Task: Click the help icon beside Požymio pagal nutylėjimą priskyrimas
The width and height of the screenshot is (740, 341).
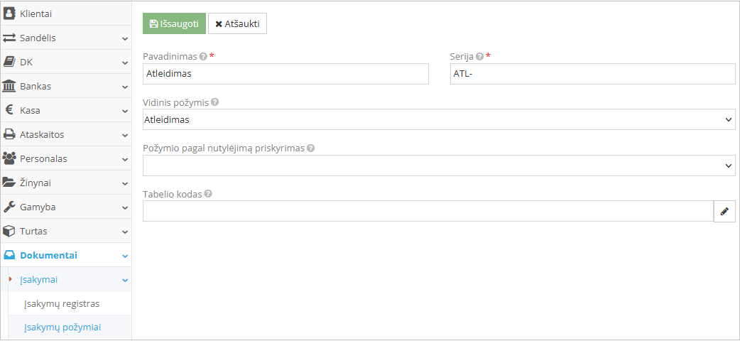Action: click(x=310, y=148)
